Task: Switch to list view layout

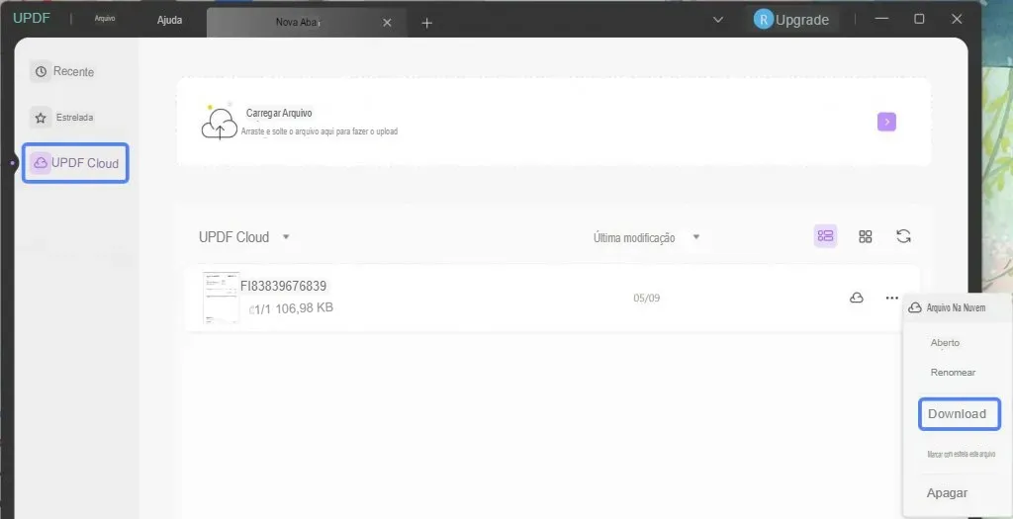Action: pyautogui.click(x=825, y=236)
